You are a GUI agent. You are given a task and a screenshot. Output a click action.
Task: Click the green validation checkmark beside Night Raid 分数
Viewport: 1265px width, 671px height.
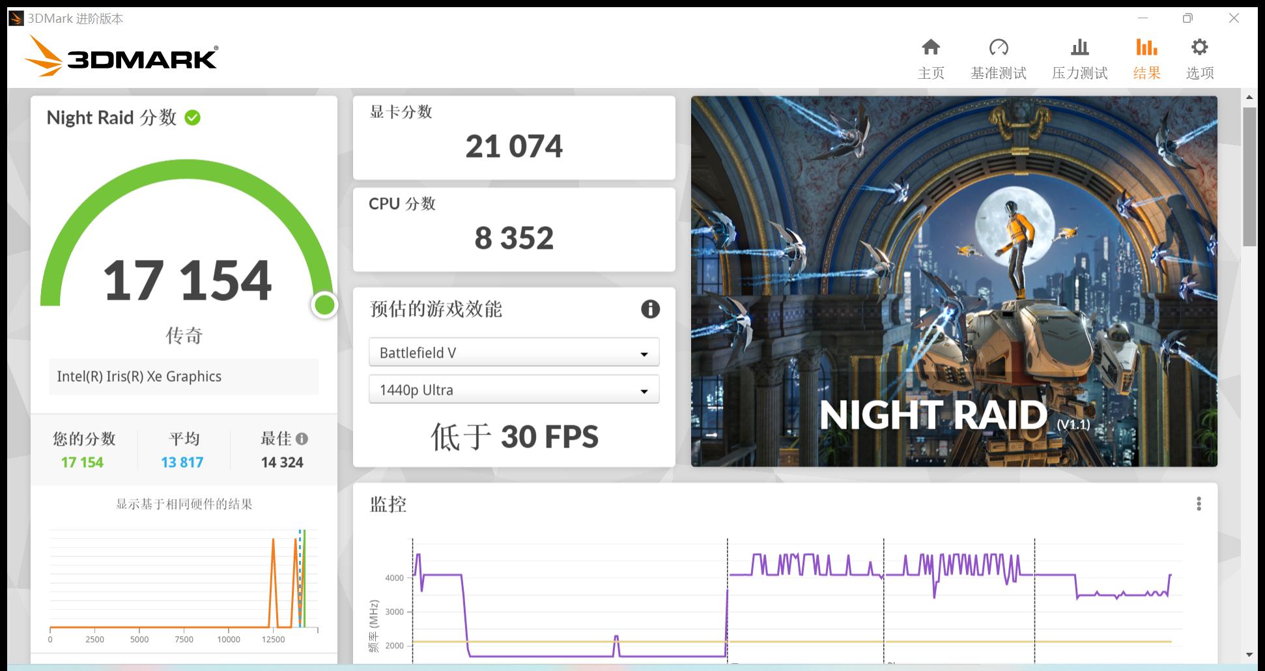tap(192, 117)
